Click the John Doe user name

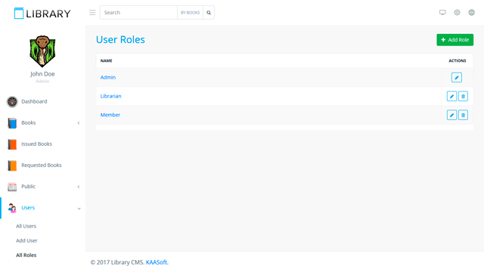[x=42, y=74]
